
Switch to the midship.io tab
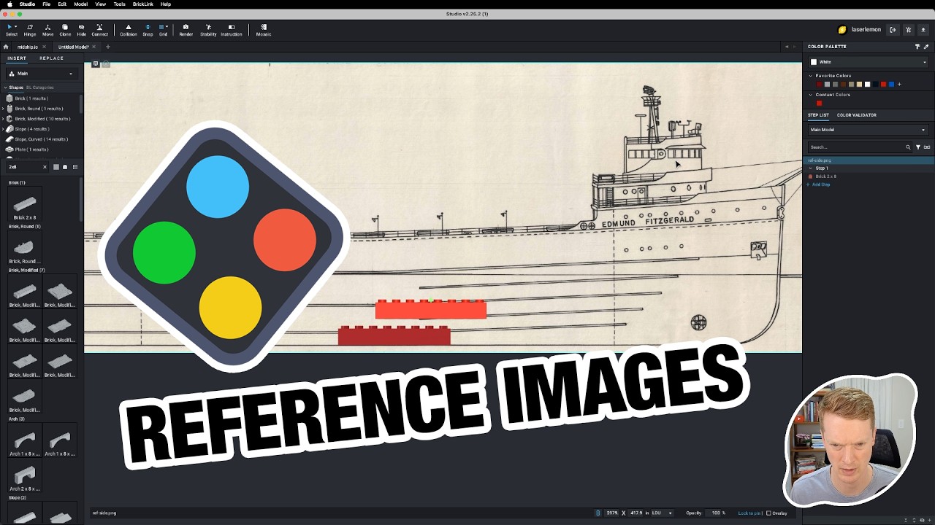pyautogui.click(x=27, y=47)
